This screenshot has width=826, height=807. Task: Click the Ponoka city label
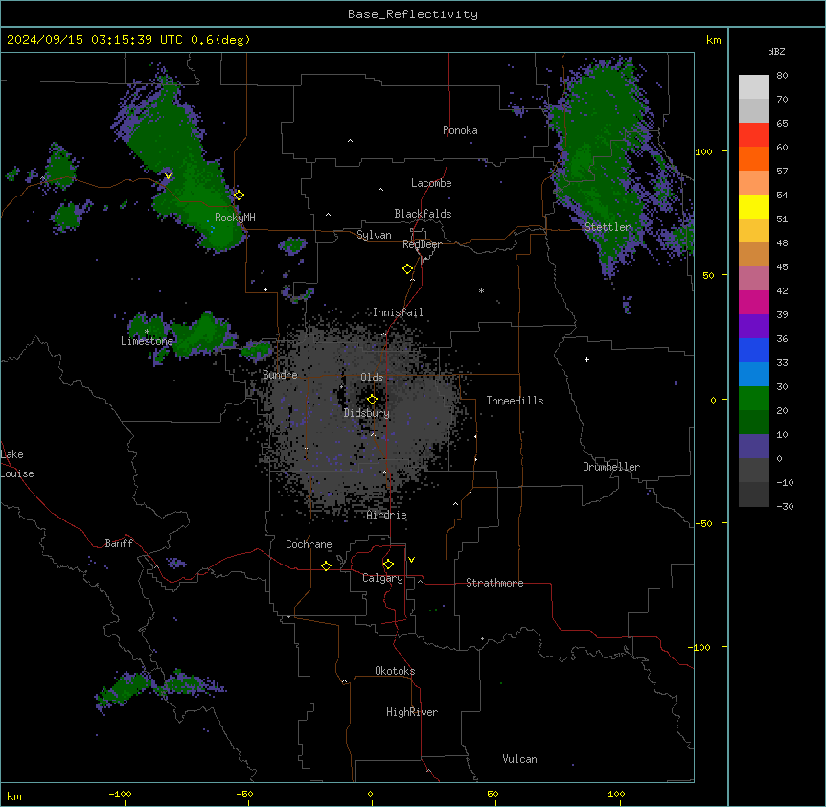point(460,130)
